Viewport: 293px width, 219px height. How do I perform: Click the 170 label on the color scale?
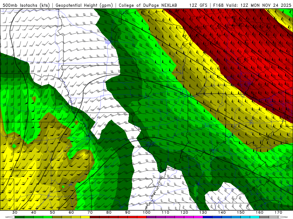coord(278,212)
